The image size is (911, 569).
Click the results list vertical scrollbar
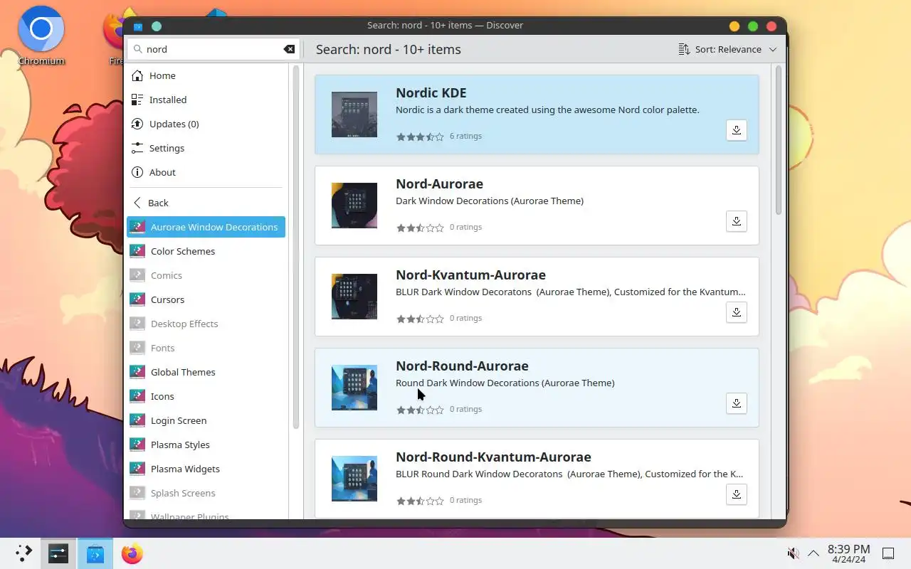coord(778,140)
